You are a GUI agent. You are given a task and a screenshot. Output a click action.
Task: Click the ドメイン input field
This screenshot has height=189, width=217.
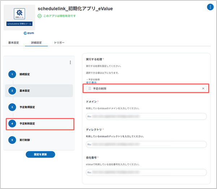pos(146,116)
